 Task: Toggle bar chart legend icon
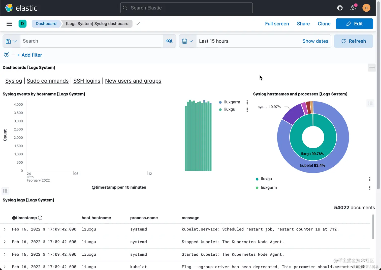coord(5,191)
